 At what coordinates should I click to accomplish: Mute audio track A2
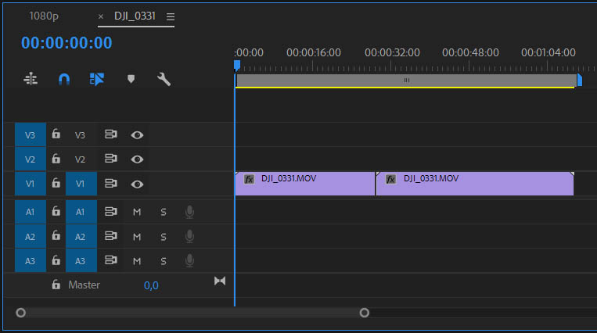pos(137,237)
